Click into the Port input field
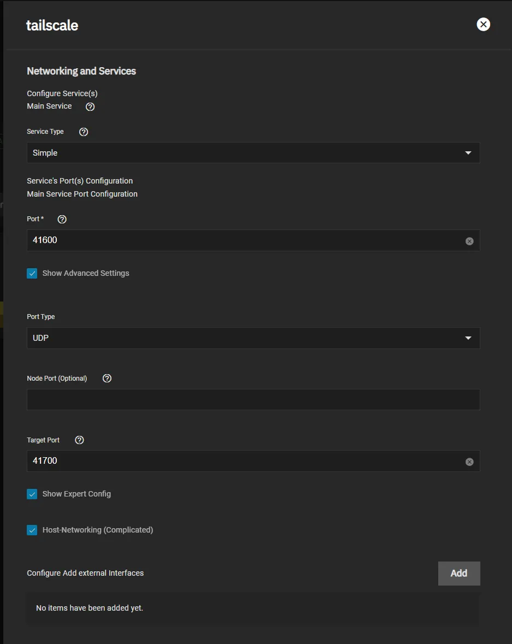The height and width of the screenshot is (644, 512). coord(240,240)
